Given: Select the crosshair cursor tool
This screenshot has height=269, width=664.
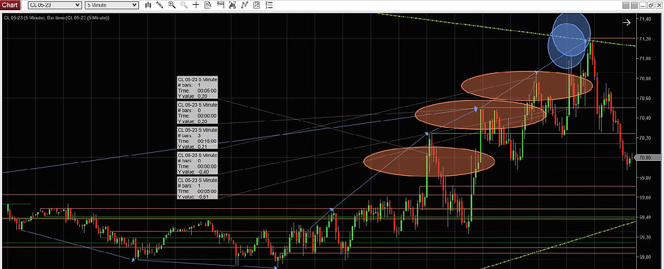Looking at the screenshot, I should [196, 5].
